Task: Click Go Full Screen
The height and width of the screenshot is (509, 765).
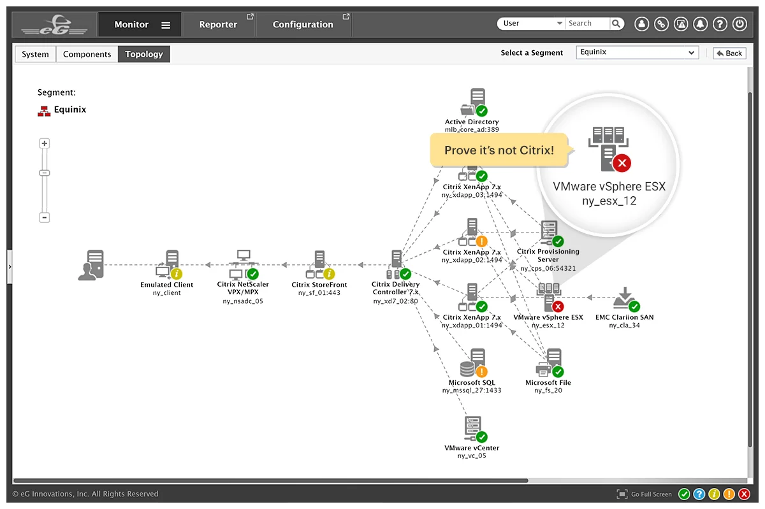Action: coord(645,494)
